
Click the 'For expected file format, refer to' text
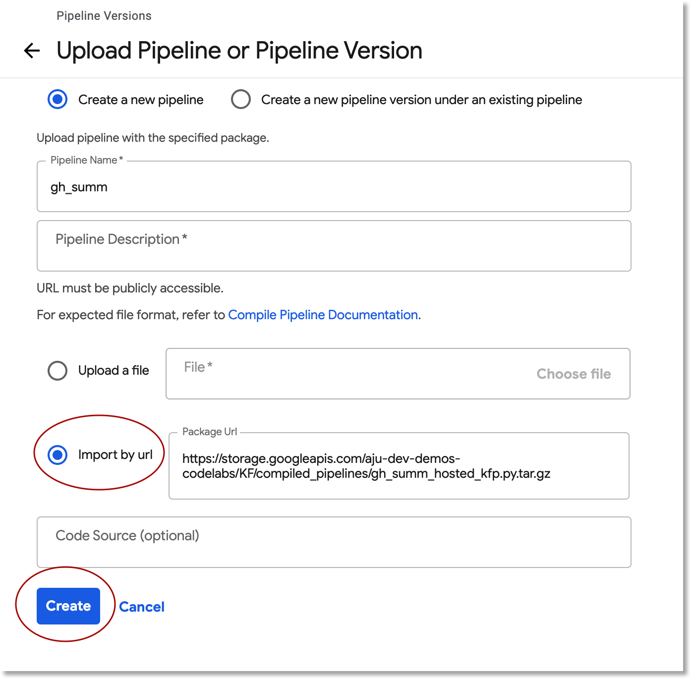pos(131,315)
